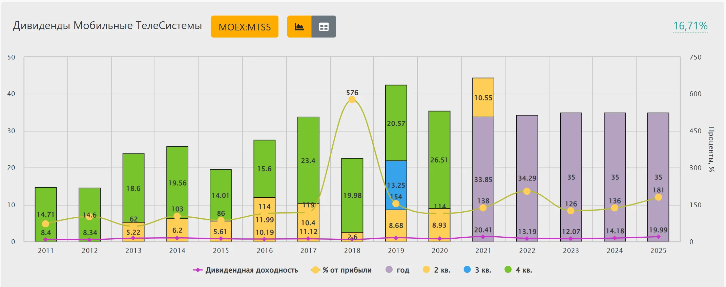Click the purple 2024 annual bar
The image size is (726, 287).
coord(615,177)
